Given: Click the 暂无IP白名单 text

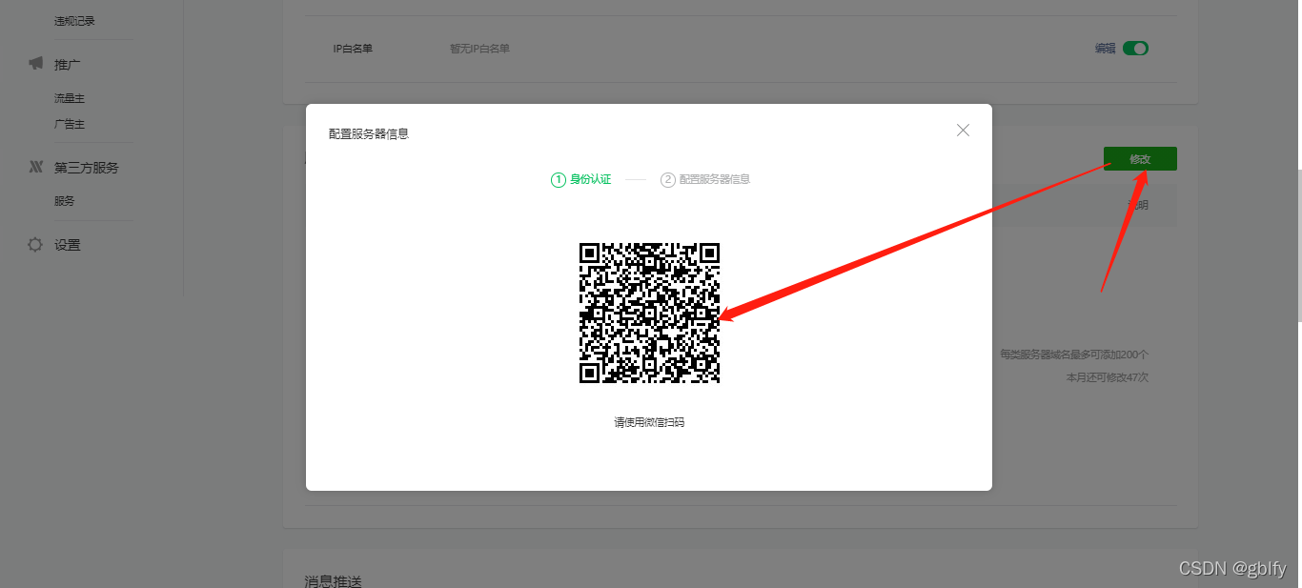Looking at the screenshot, I should pos(479,49).
